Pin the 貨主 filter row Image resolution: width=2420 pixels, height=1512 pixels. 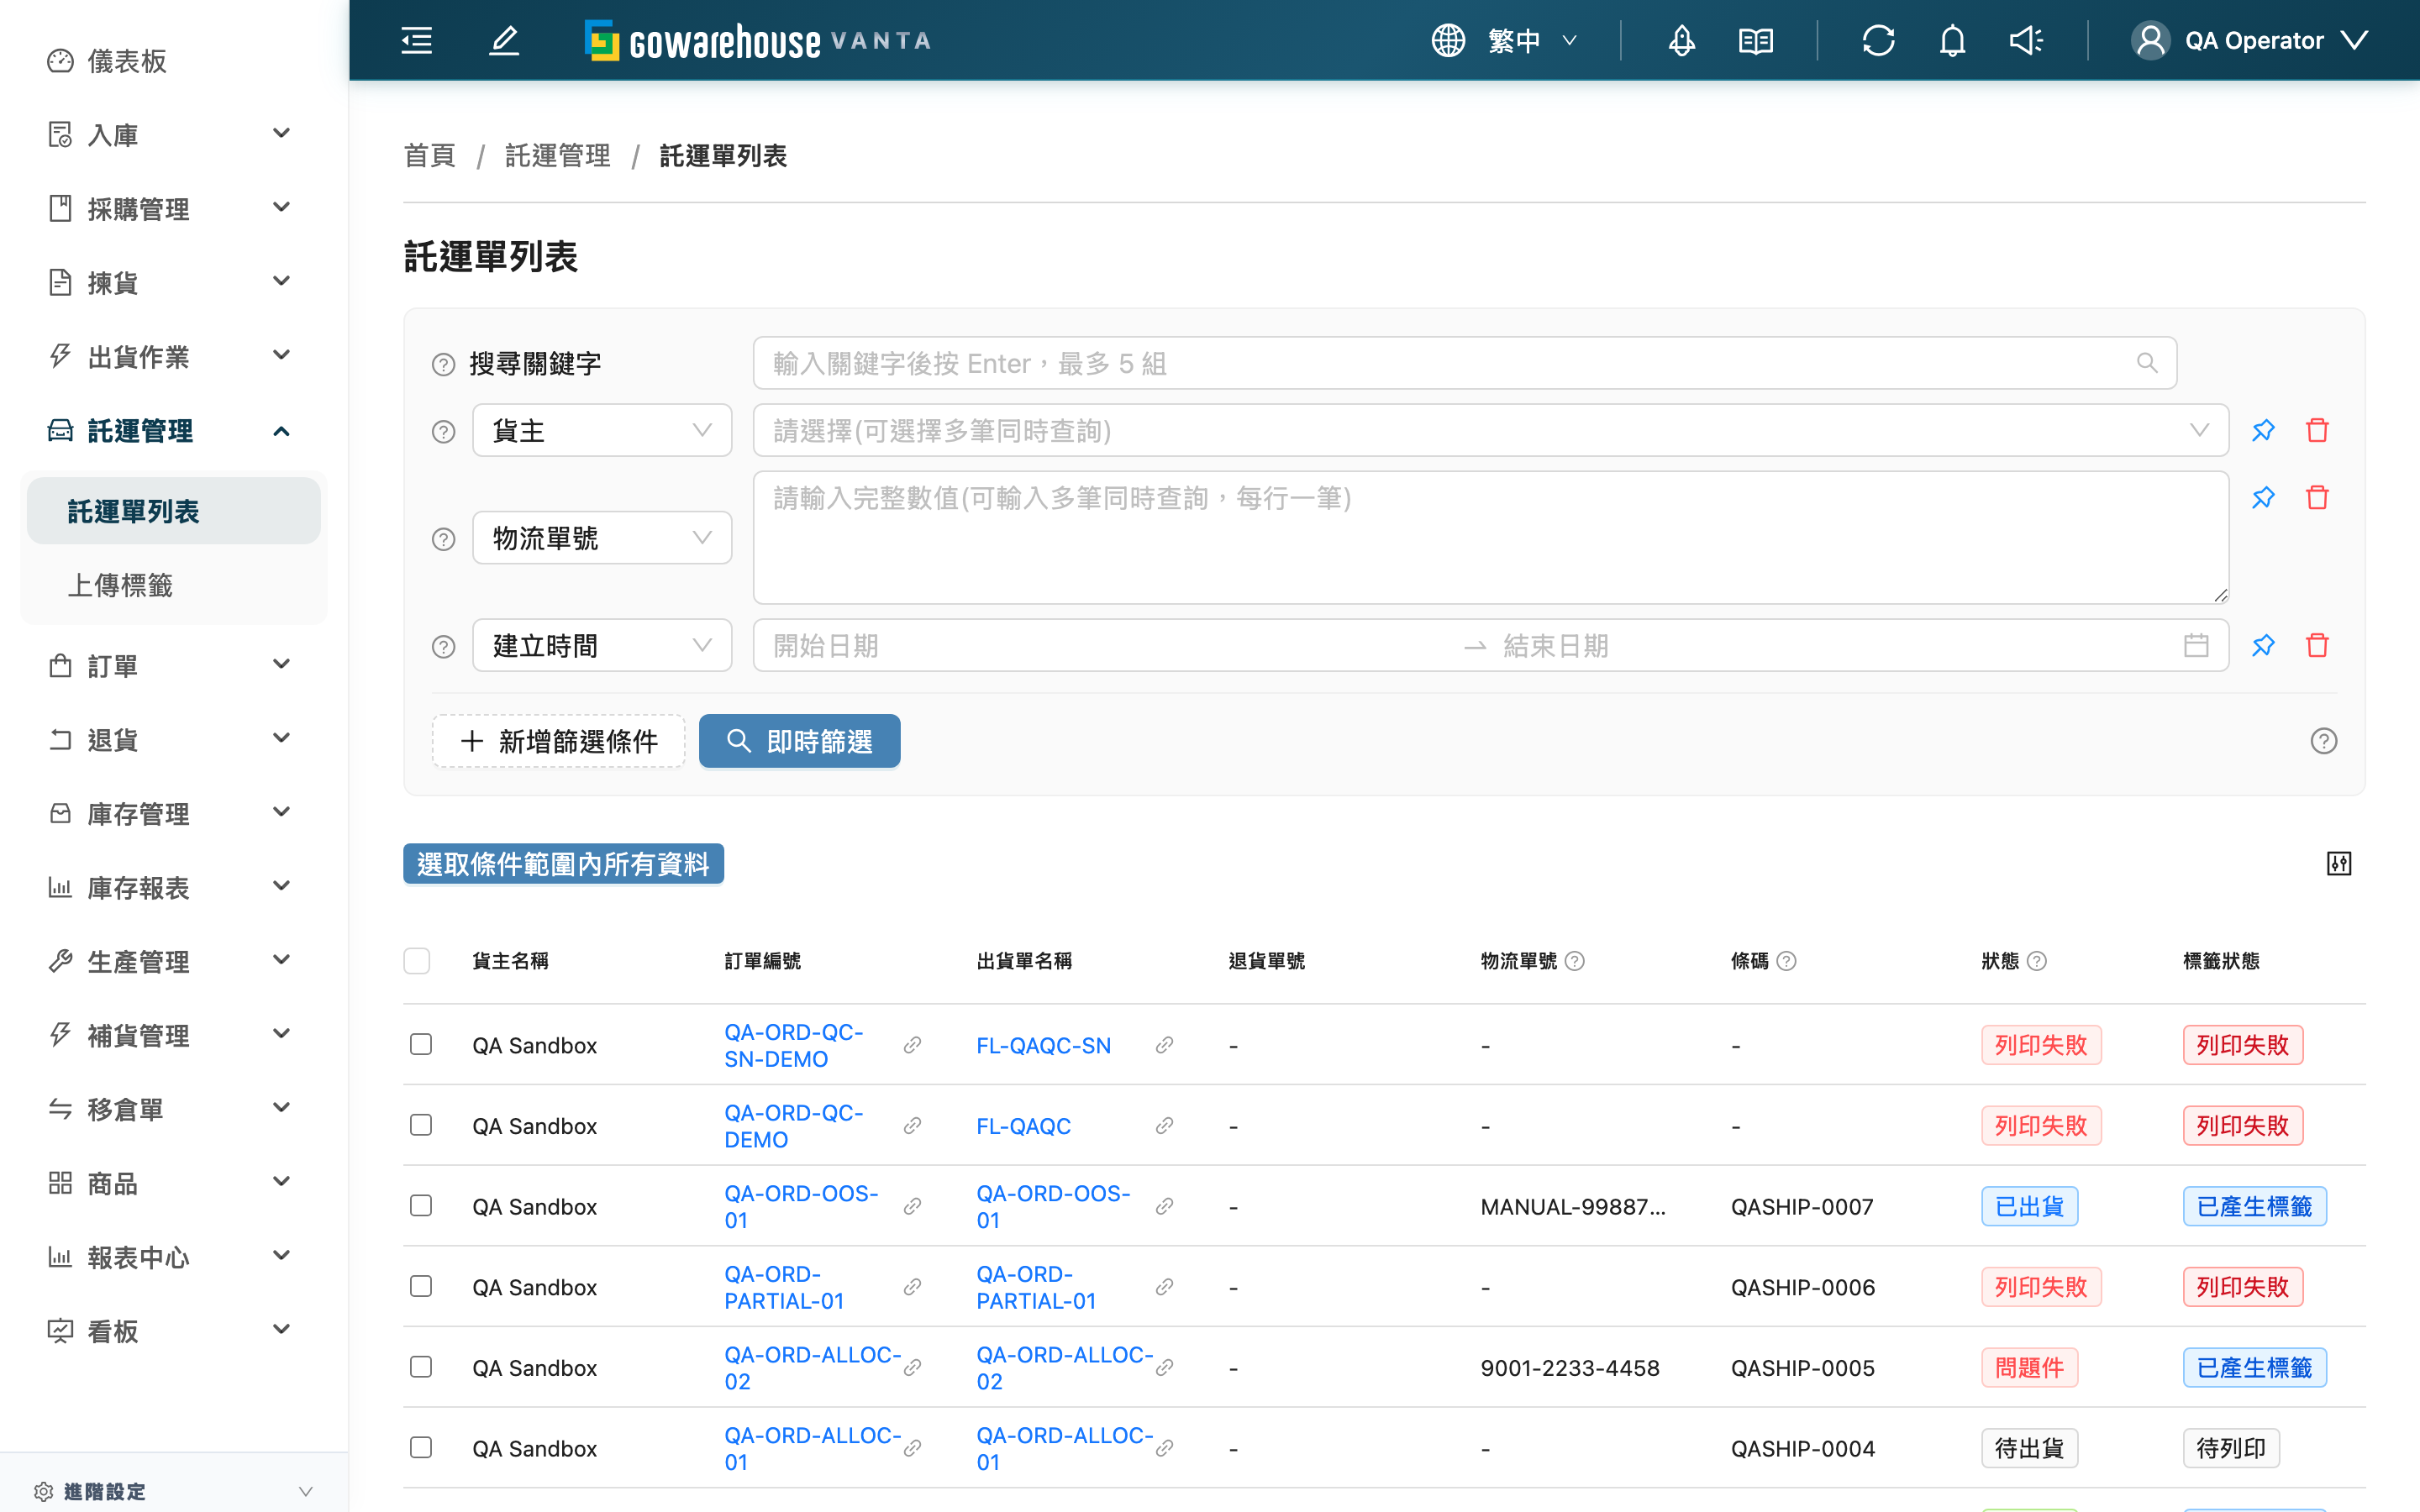tap(2263, 430)
